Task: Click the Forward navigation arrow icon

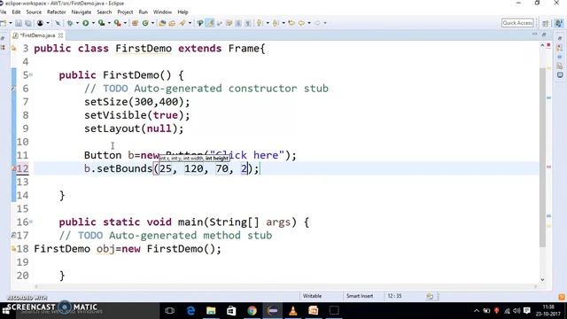Action: 317,23
